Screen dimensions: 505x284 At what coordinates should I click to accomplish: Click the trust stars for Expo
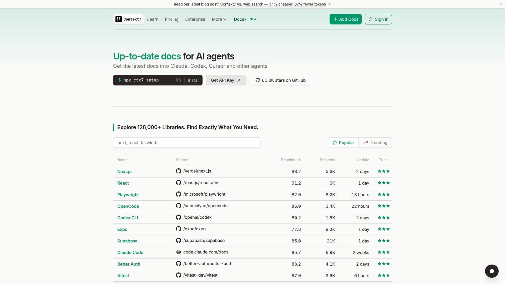coord(384,229)
